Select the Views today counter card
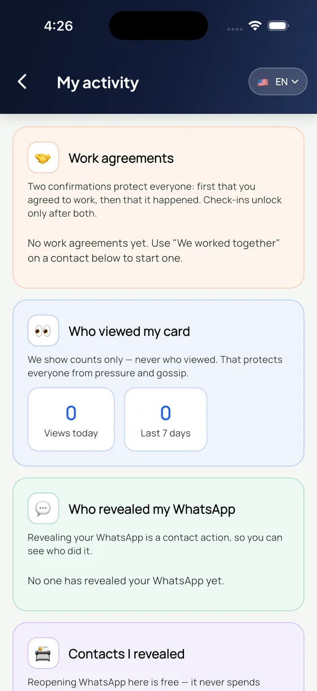 click(71, 419)
